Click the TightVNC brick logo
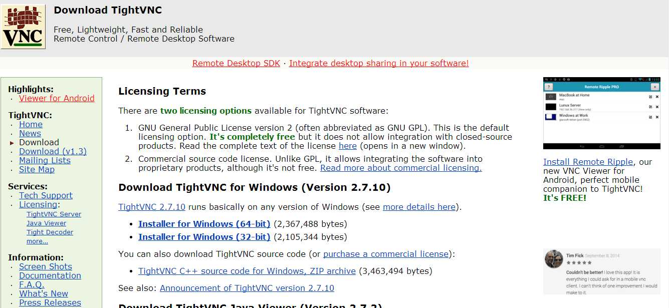The image size is (669, 308). click(x=24, y=27)
